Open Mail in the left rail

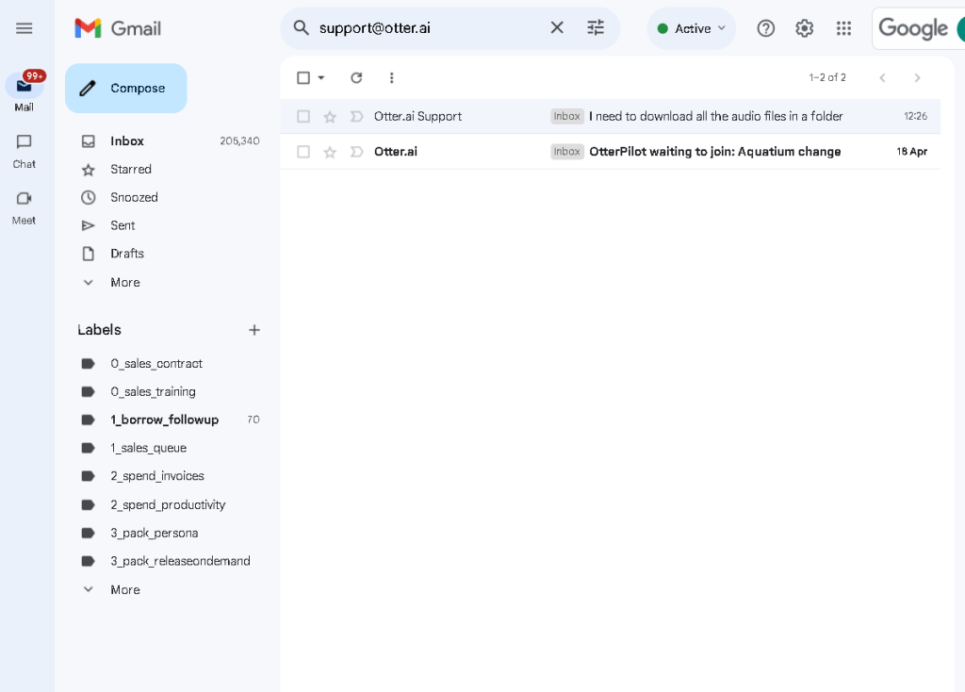(24, 92)
